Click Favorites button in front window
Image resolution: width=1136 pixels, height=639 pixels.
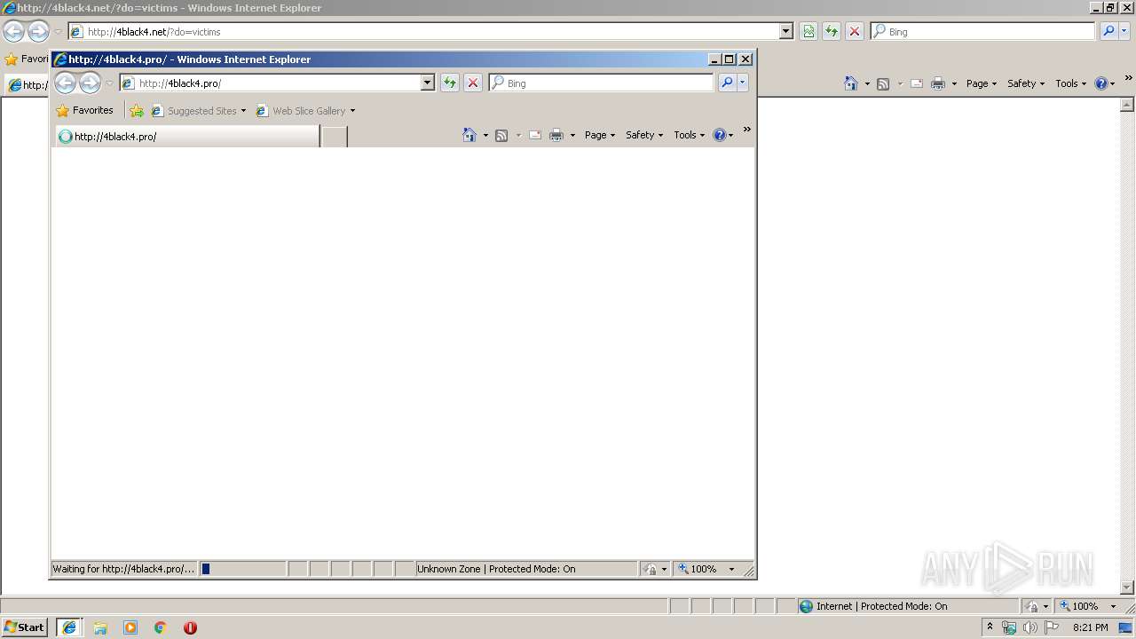85,111
